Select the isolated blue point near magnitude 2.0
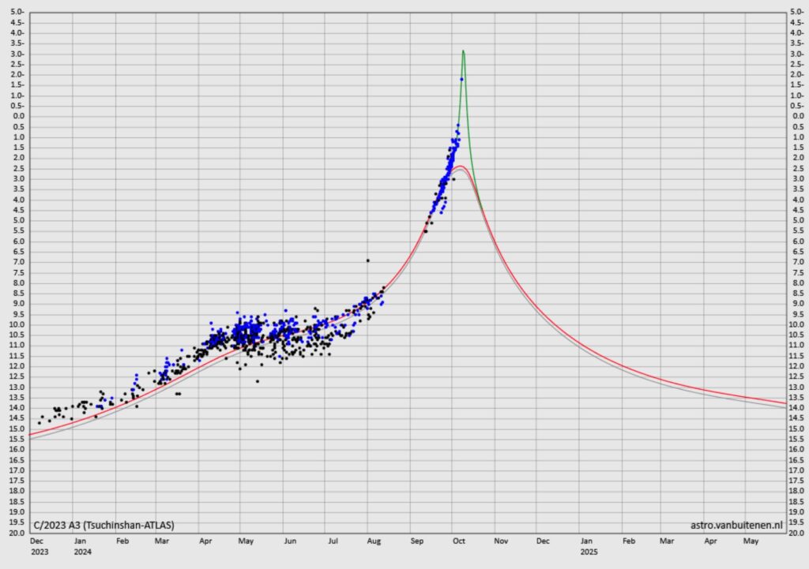This screenshot has height=569, width=809. [461, 79]
